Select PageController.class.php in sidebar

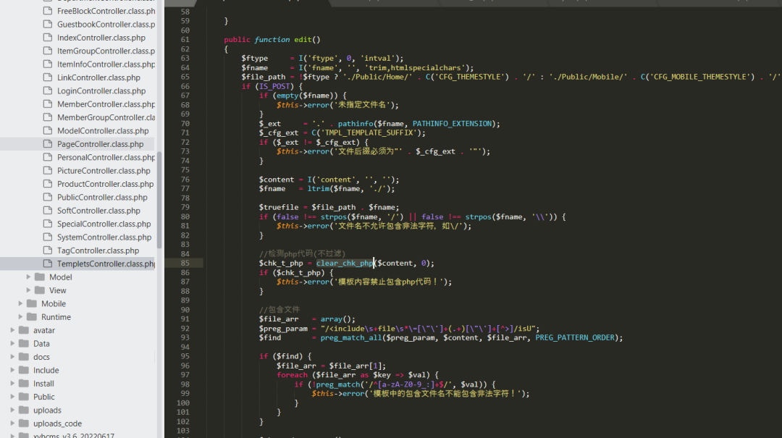coord(100,144)
